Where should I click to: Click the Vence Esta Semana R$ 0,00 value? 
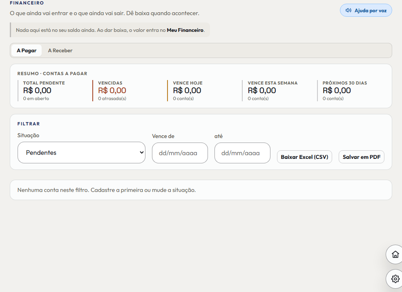(262, 91)
